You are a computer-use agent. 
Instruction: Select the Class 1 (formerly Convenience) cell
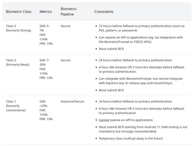click(16, 106)
